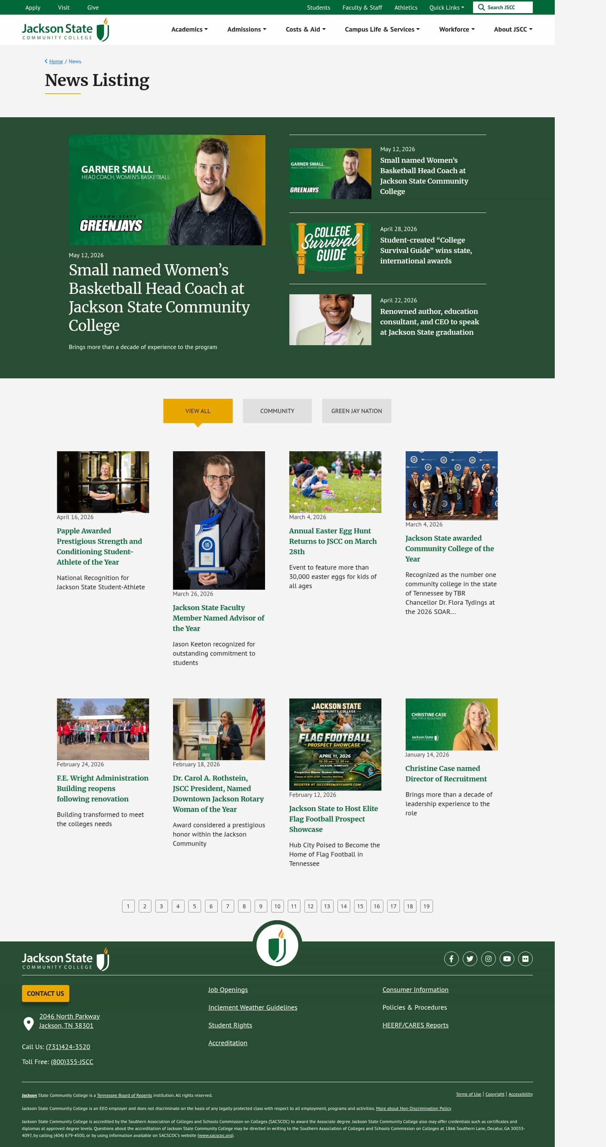Open Tennessee Board of Regents link
The image size is (606, 1147).
(124, 1095)
